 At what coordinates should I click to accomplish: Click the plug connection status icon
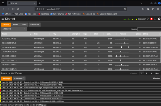159,19
